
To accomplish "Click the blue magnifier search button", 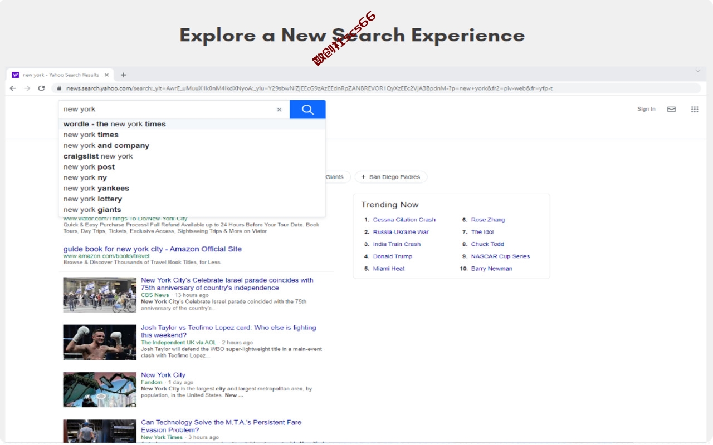I will [307, 110].
